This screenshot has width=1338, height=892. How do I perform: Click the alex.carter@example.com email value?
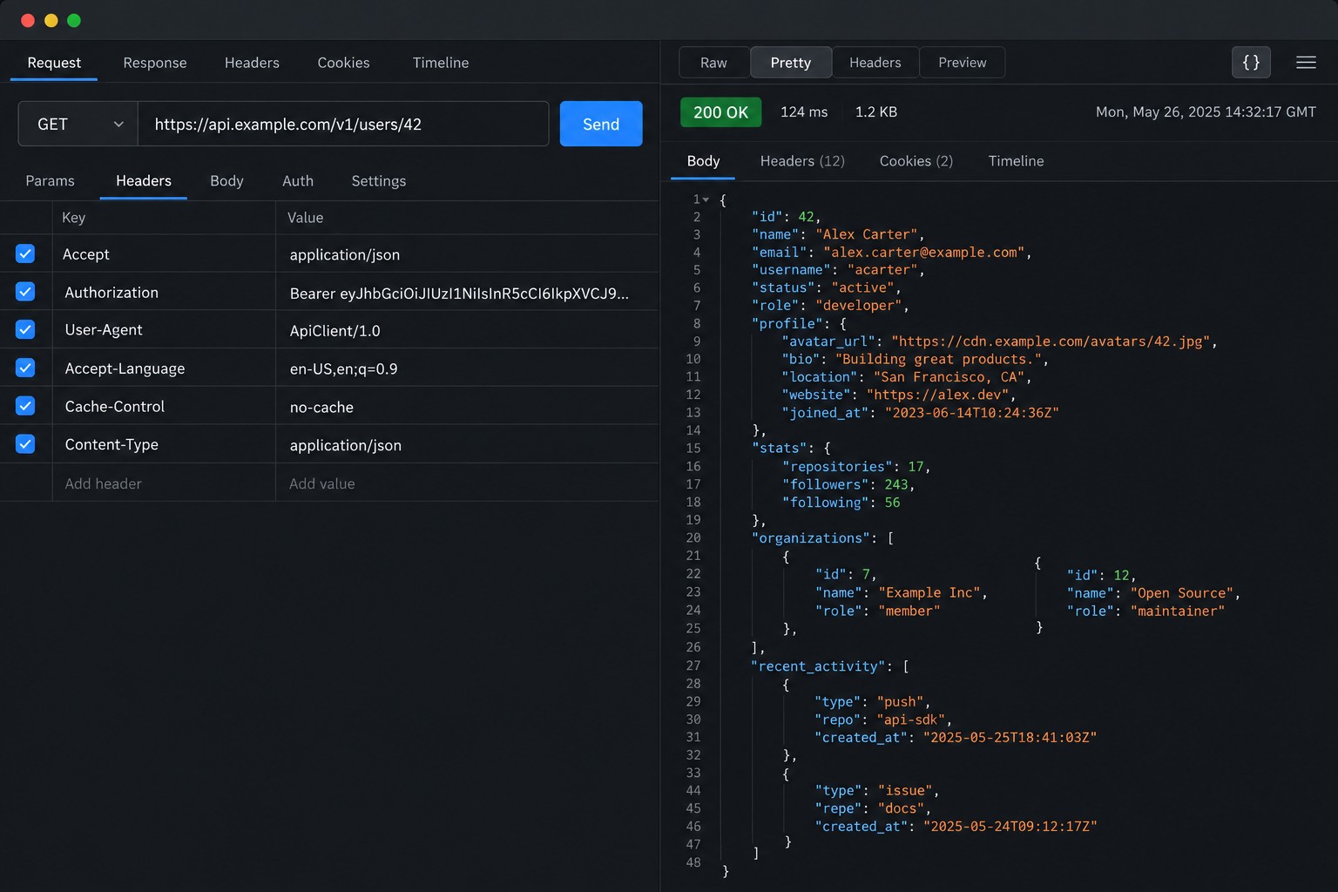(x=924, y=253)
